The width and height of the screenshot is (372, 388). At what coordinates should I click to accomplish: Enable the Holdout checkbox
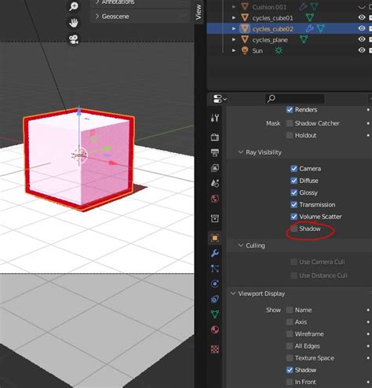pyautogui.click(x=290, y=135)
